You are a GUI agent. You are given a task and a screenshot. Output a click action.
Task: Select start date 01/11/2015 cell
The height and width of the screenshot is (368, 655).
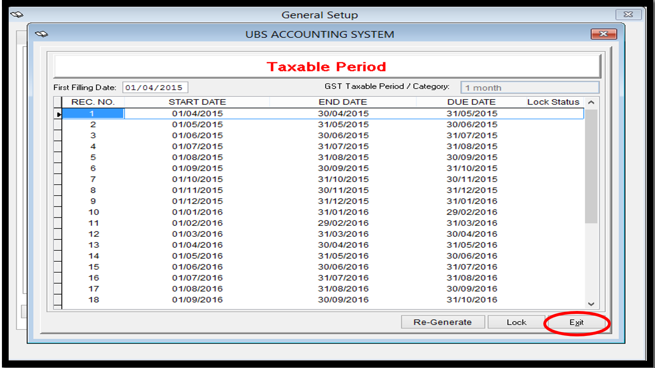198,190
